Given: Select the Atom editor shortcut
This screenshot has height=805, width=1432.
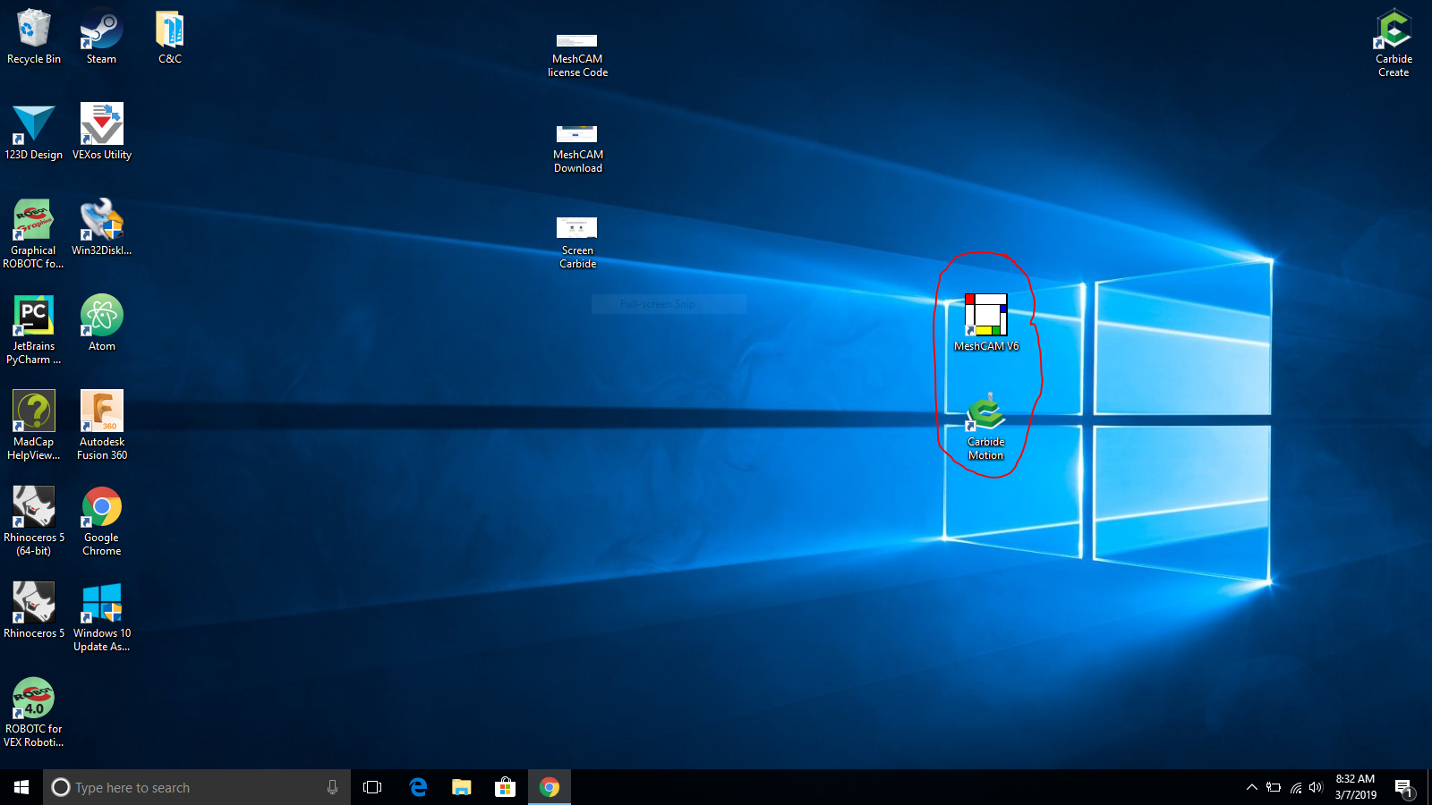Looking at the screenshot, I should 102,324.
